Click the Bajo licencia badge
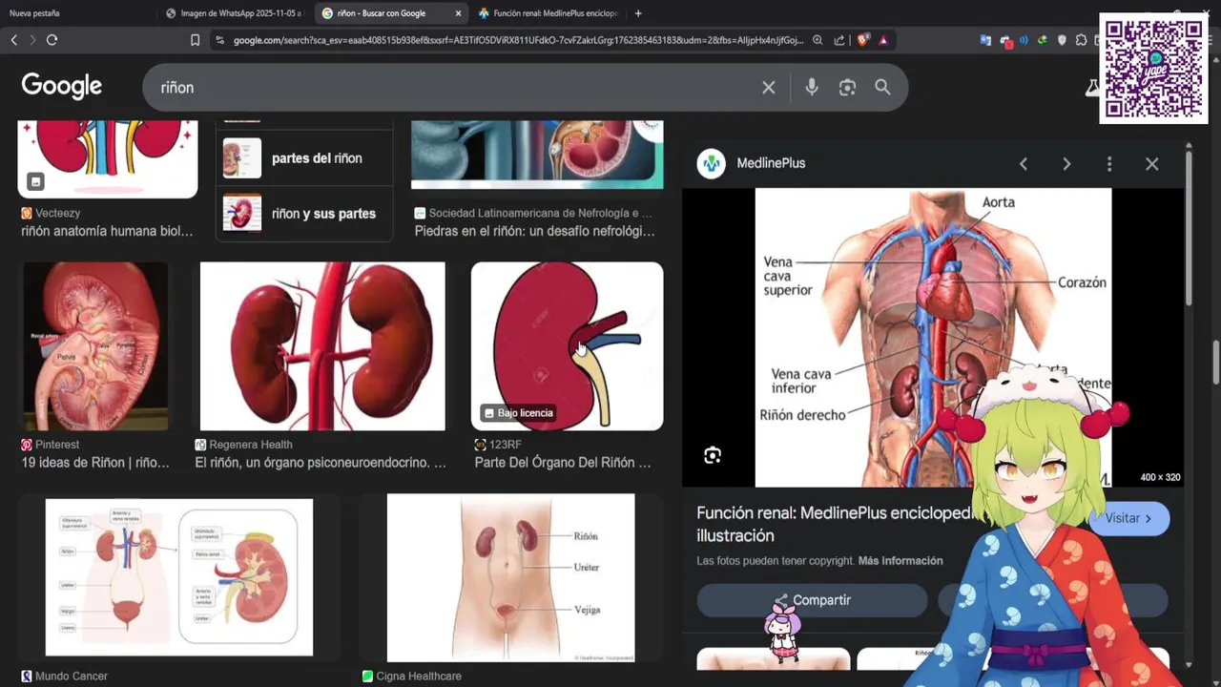This screenshot has height=687, width=1221. point(518,413)
